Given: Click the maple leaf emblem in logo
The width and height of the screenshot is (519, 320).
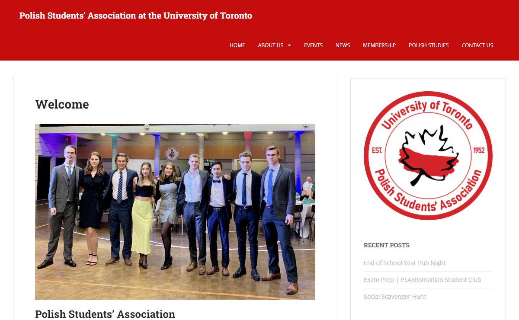Looking at the screenshot, I should [429, 156].
